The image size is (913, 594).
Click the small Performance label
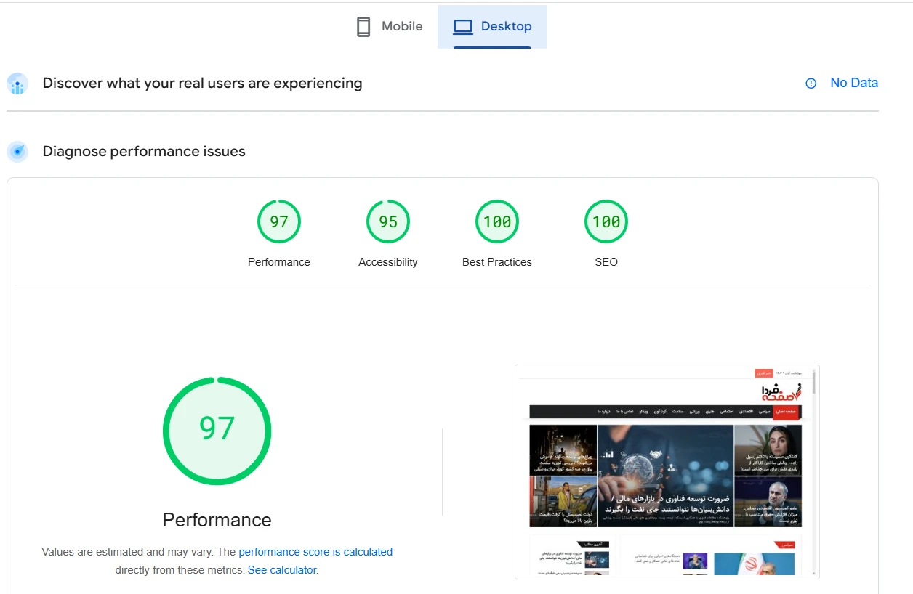coord(279,262)
